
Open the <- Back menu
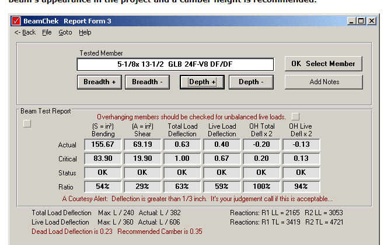pos(25,32)
